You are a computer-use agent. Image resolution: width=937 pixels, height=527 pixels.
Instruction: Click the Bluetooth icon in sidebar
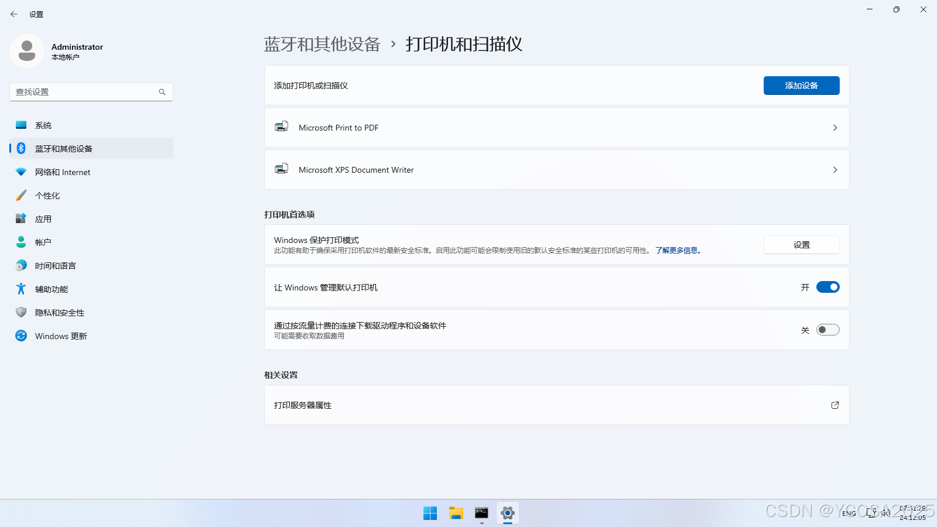pos(21,148)
